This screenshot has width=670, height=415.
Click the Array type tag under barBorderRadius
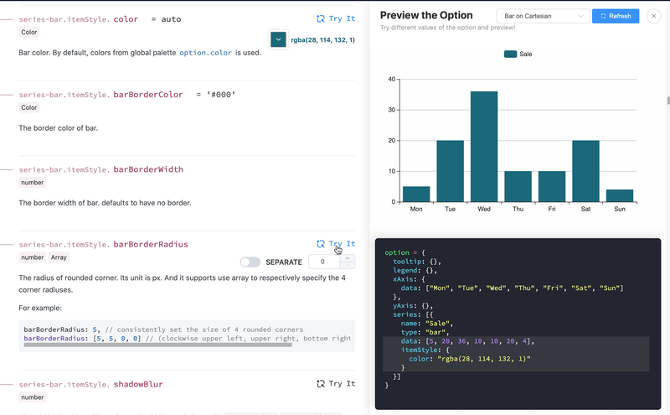coord(59,257)
